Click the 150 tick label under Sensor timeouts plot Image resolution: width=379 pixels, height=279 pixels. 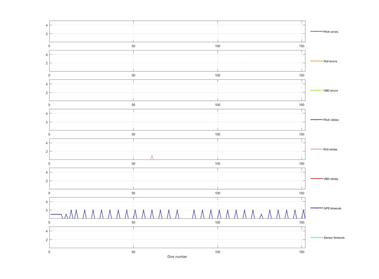pyautogui.click(x=302, y=252)
